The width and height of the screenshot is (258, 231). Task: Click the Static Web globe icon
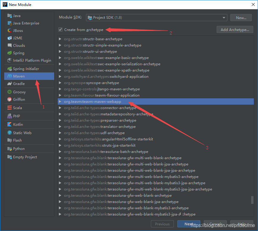(10, 133)
